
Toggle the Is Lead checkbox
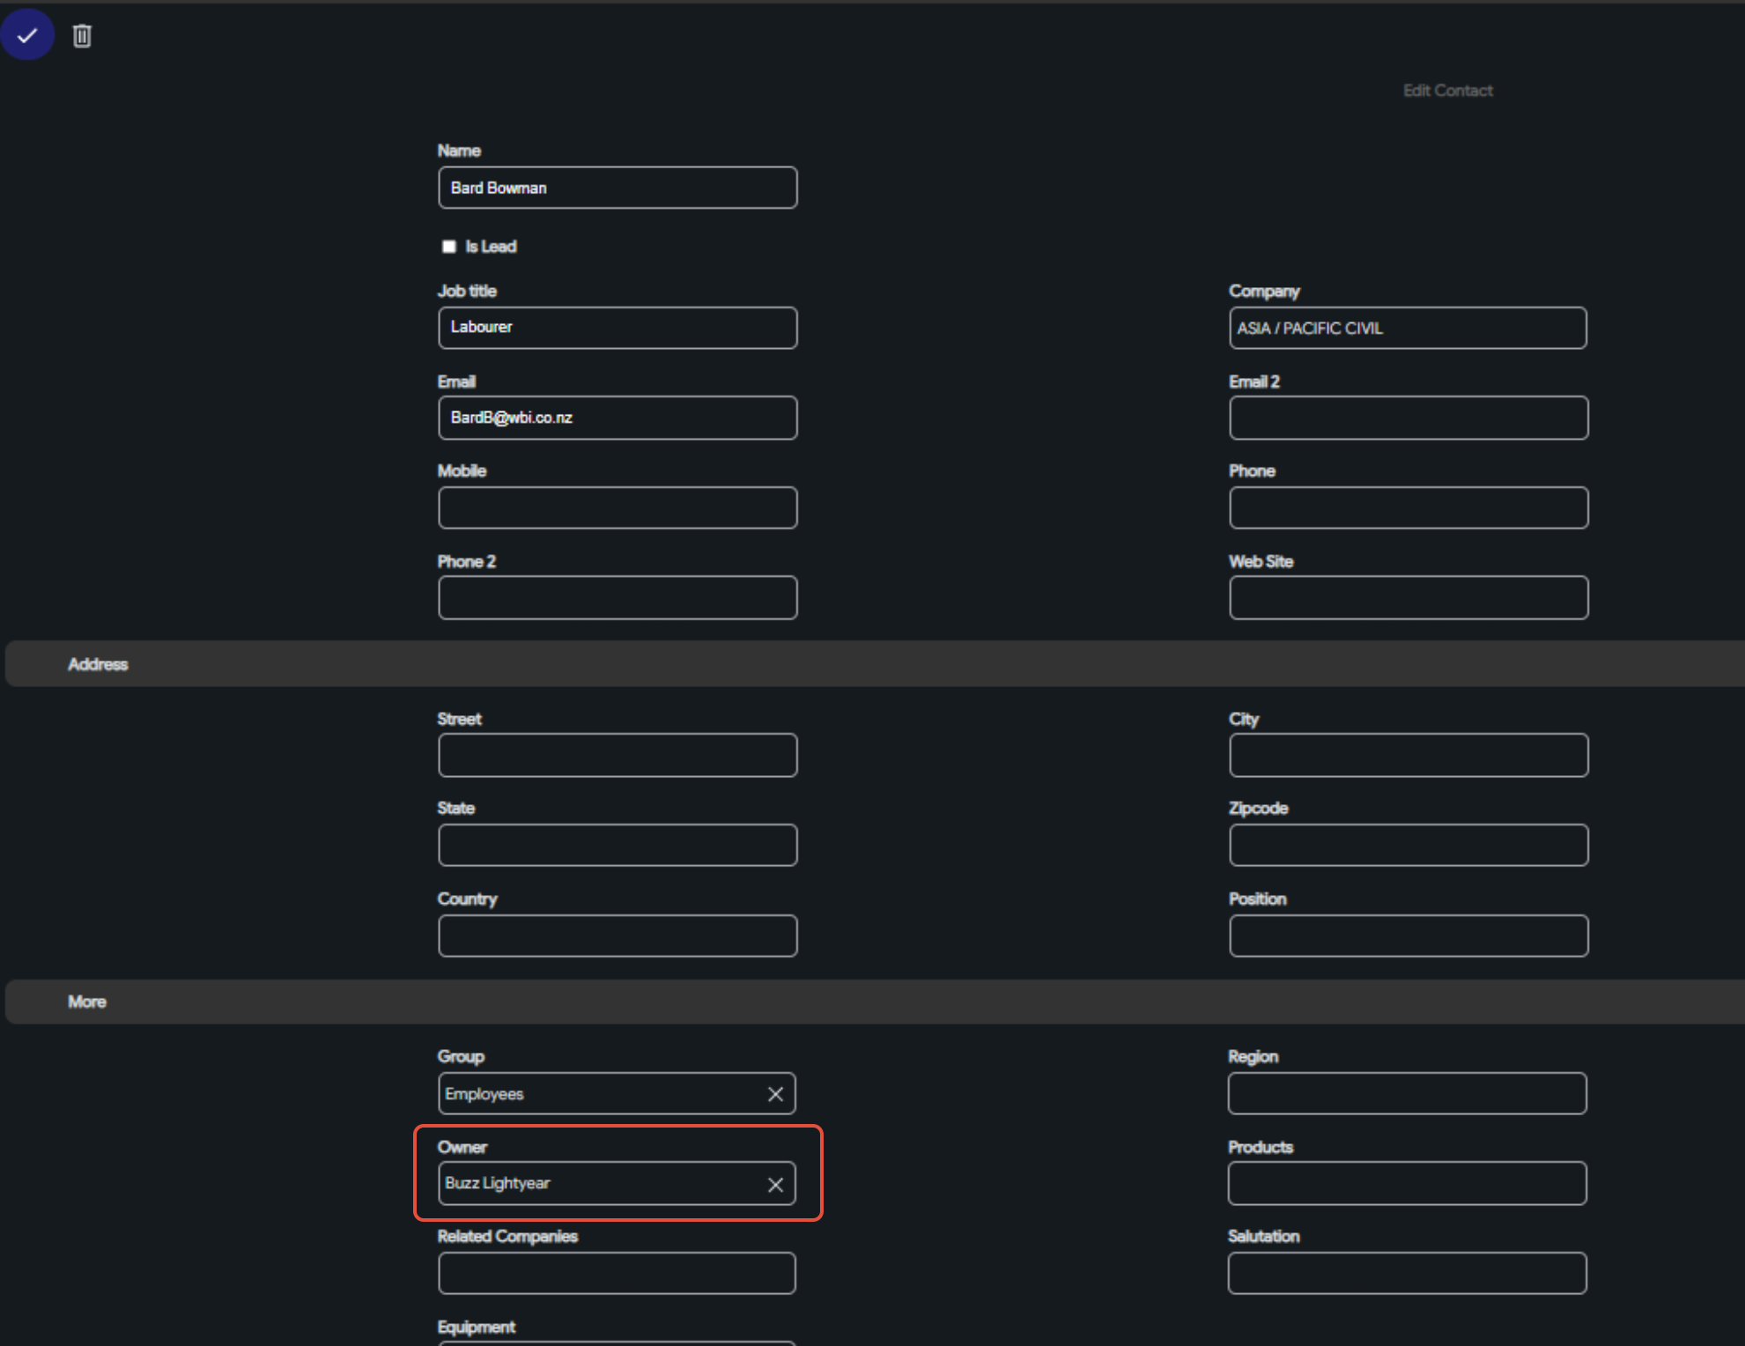[x=449, y=247]
